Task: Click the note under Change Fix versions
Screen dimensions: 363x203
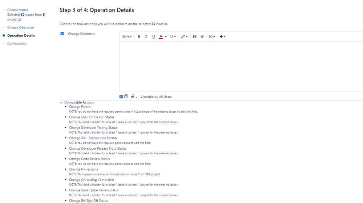Action: tap(115, 174)
